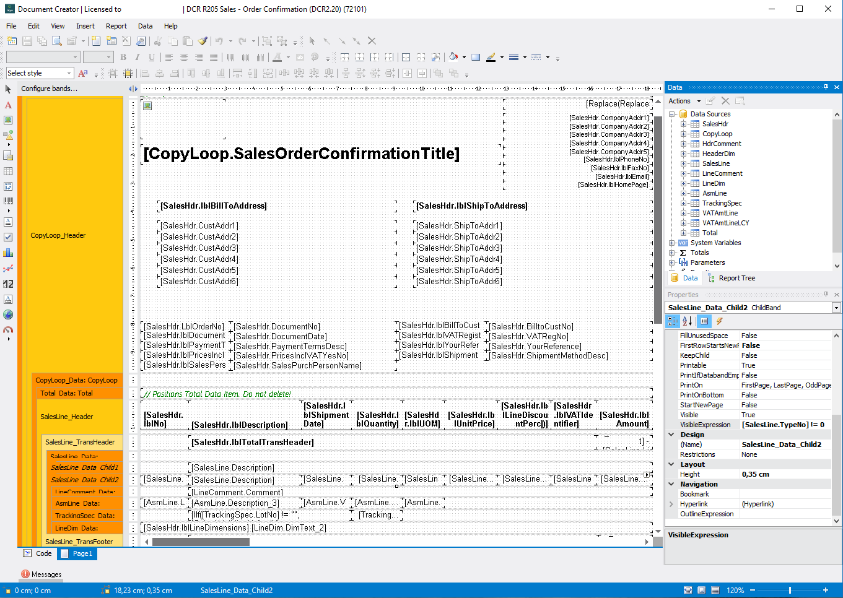Toggle Align Left text alignment
The image size is (843, 598).
click(168, 57)
